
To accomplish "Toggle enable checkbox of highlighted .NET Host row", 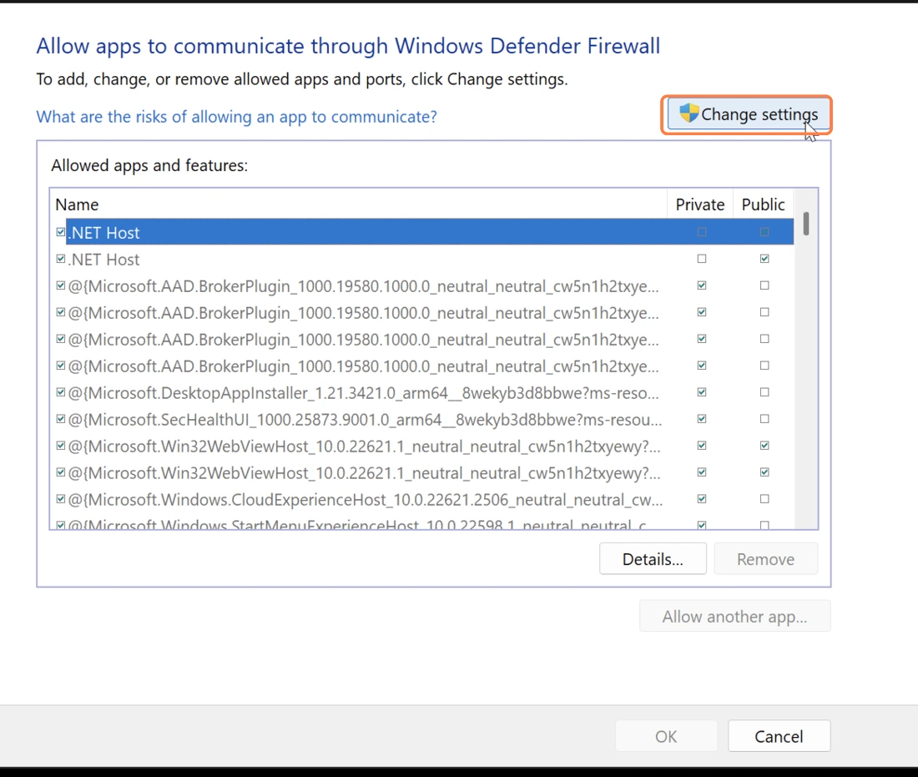I will tap(60, 233).
